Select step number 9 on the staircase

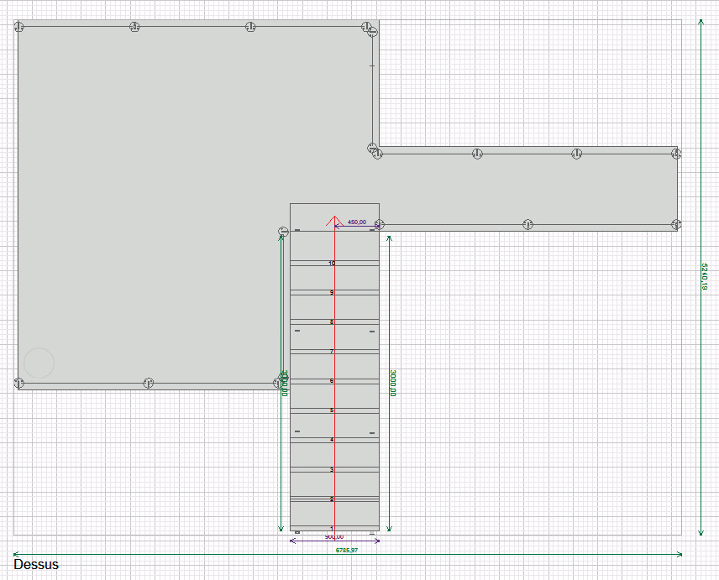coord(332,293)
